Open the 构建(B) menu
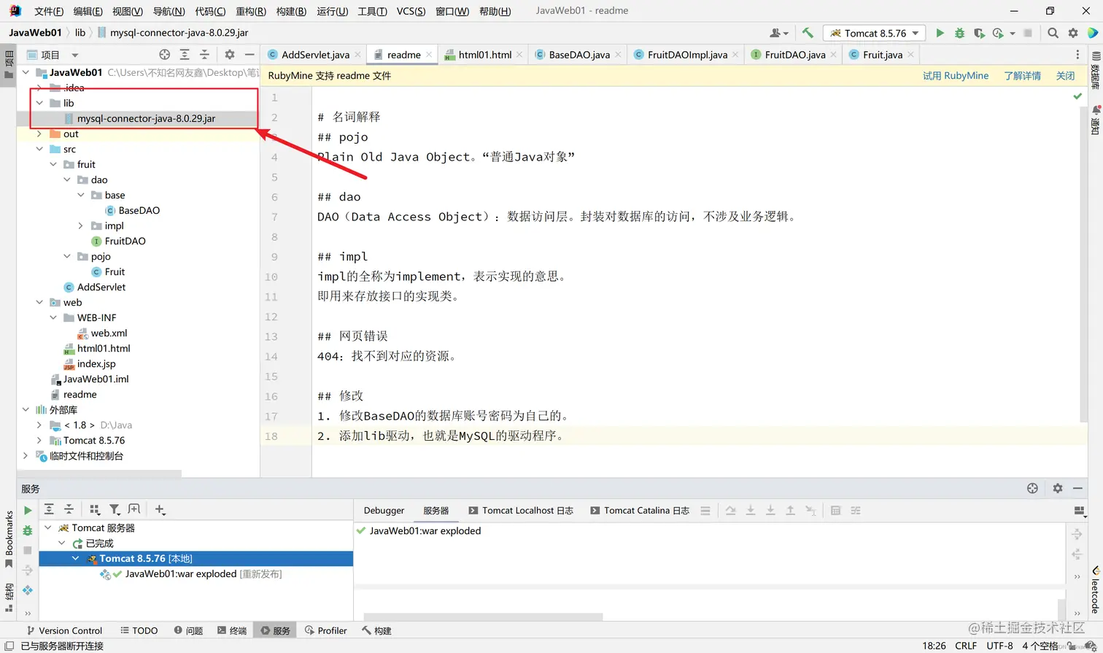The image size is (1103, 653). click(x=291, y=11)
